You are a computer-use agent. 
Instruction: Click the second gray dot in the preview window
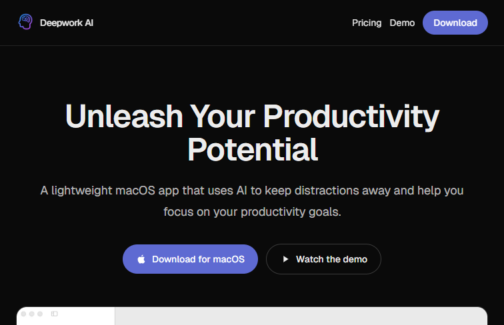point(32,314)
